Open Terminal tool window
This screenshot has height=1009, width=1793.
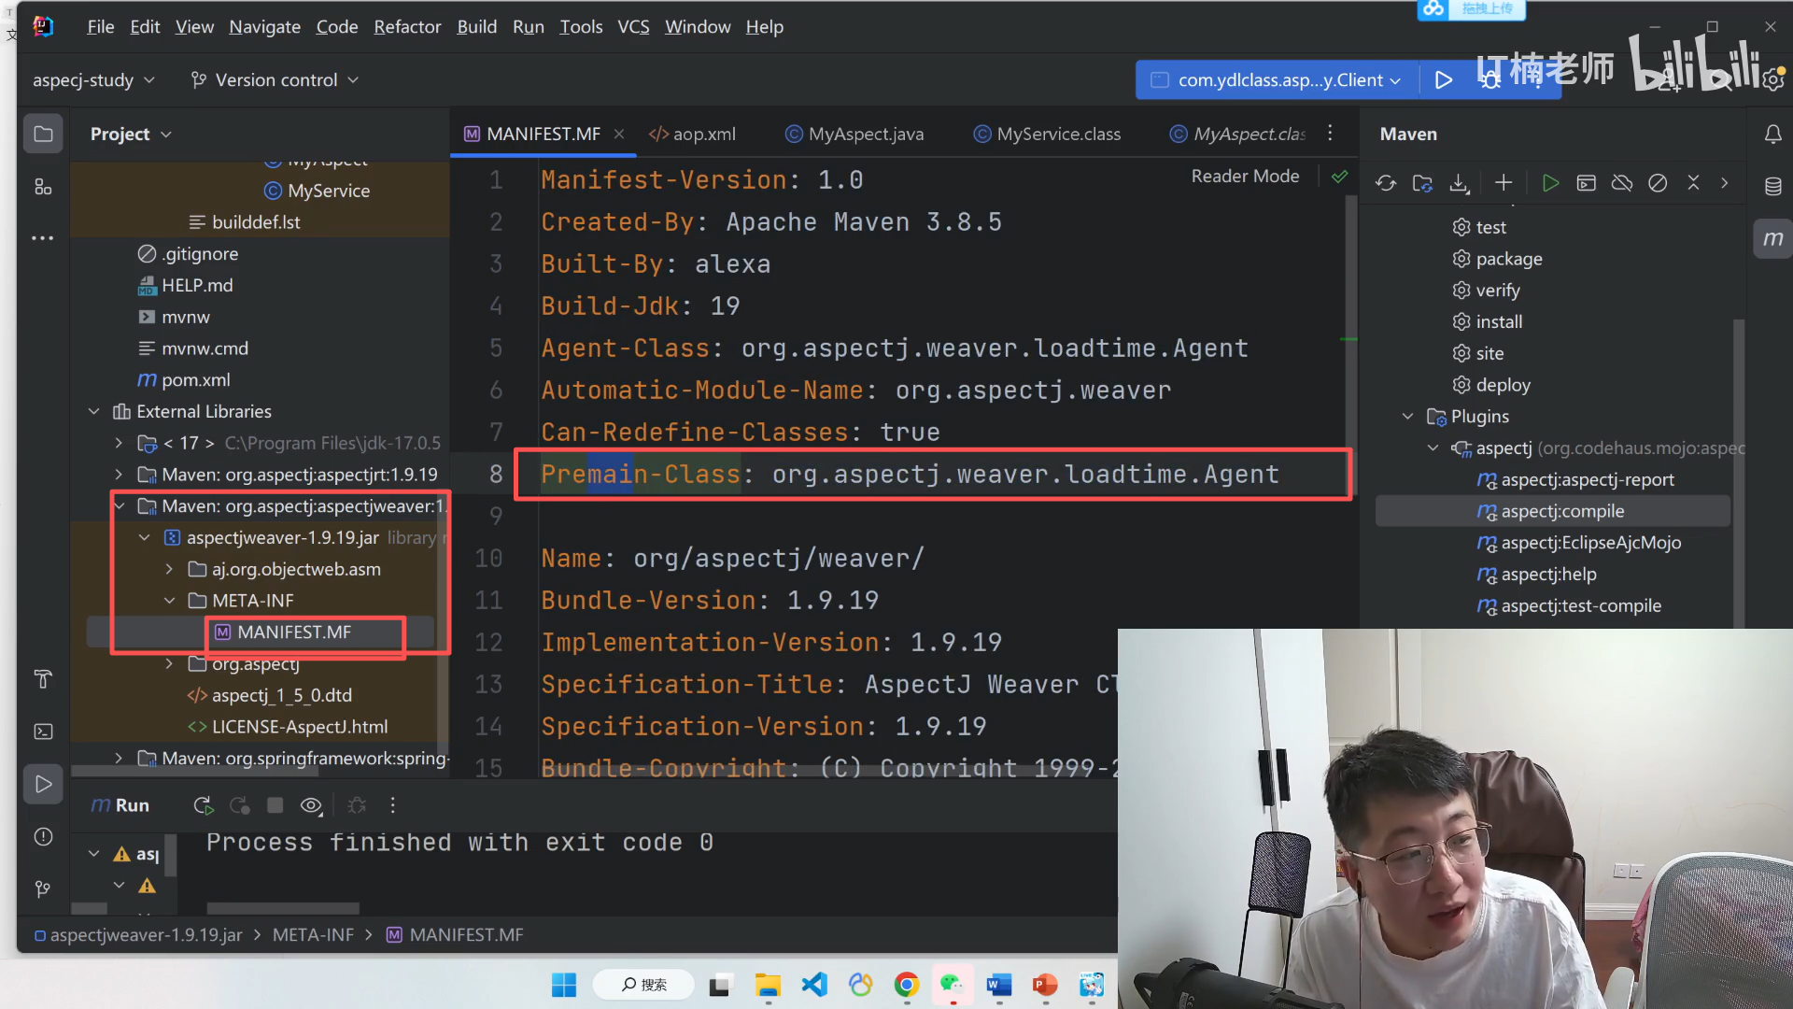point(43,732)
